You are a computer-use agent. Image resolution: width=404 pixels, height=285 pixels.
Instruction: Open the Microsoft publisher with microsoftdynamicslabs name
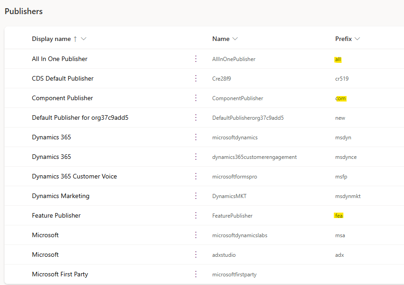click(46, 235)
